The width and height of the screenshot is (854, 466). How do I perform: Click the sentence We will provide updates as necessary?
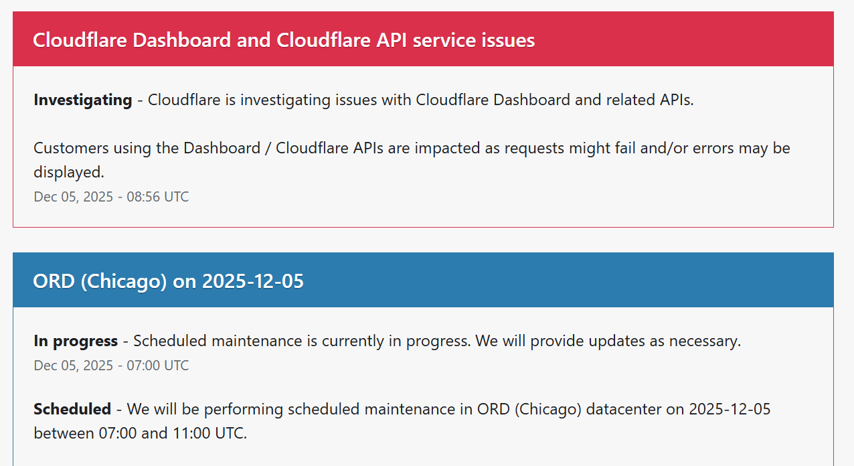tap(608, 341)
